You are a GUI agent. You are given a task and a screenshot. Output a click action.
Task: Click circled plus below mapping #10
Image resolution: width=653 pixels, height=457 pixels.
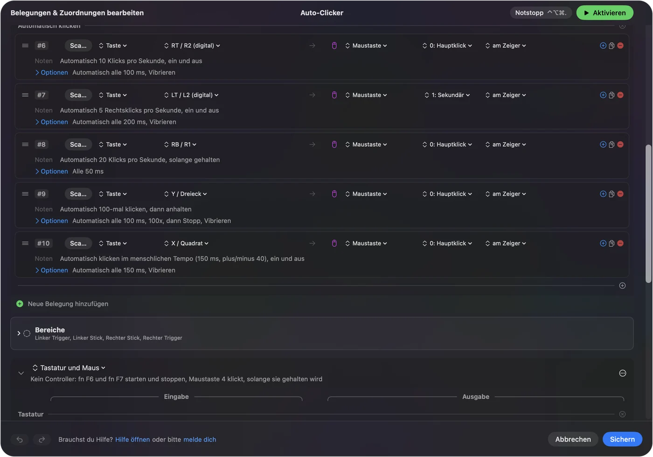[x=622, y=286]
